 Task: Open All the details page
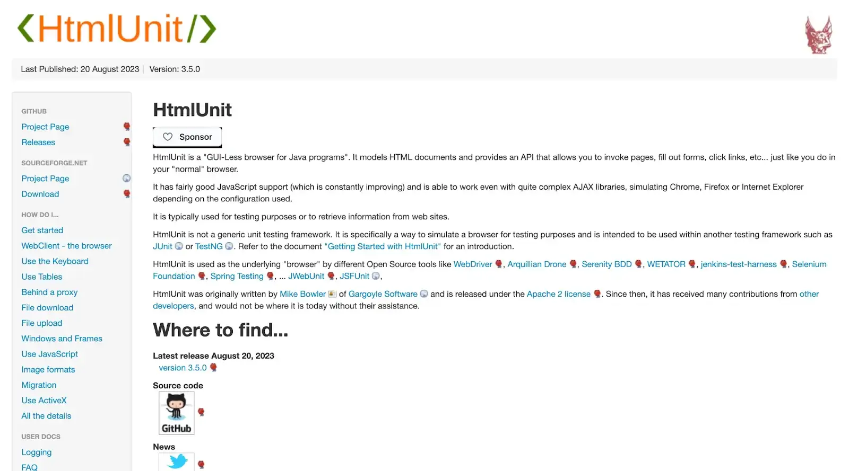46,416
